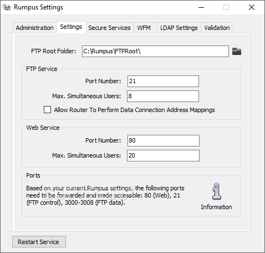Image resolution: width=265 pixels, height=253 pixels.
Task: Edit FTP Max. Simultaneous Users field
Action: 163,96
